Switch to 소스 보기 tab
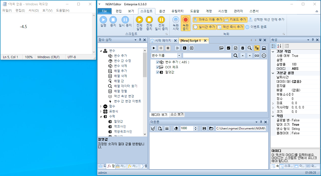 (x=177, y=114)
